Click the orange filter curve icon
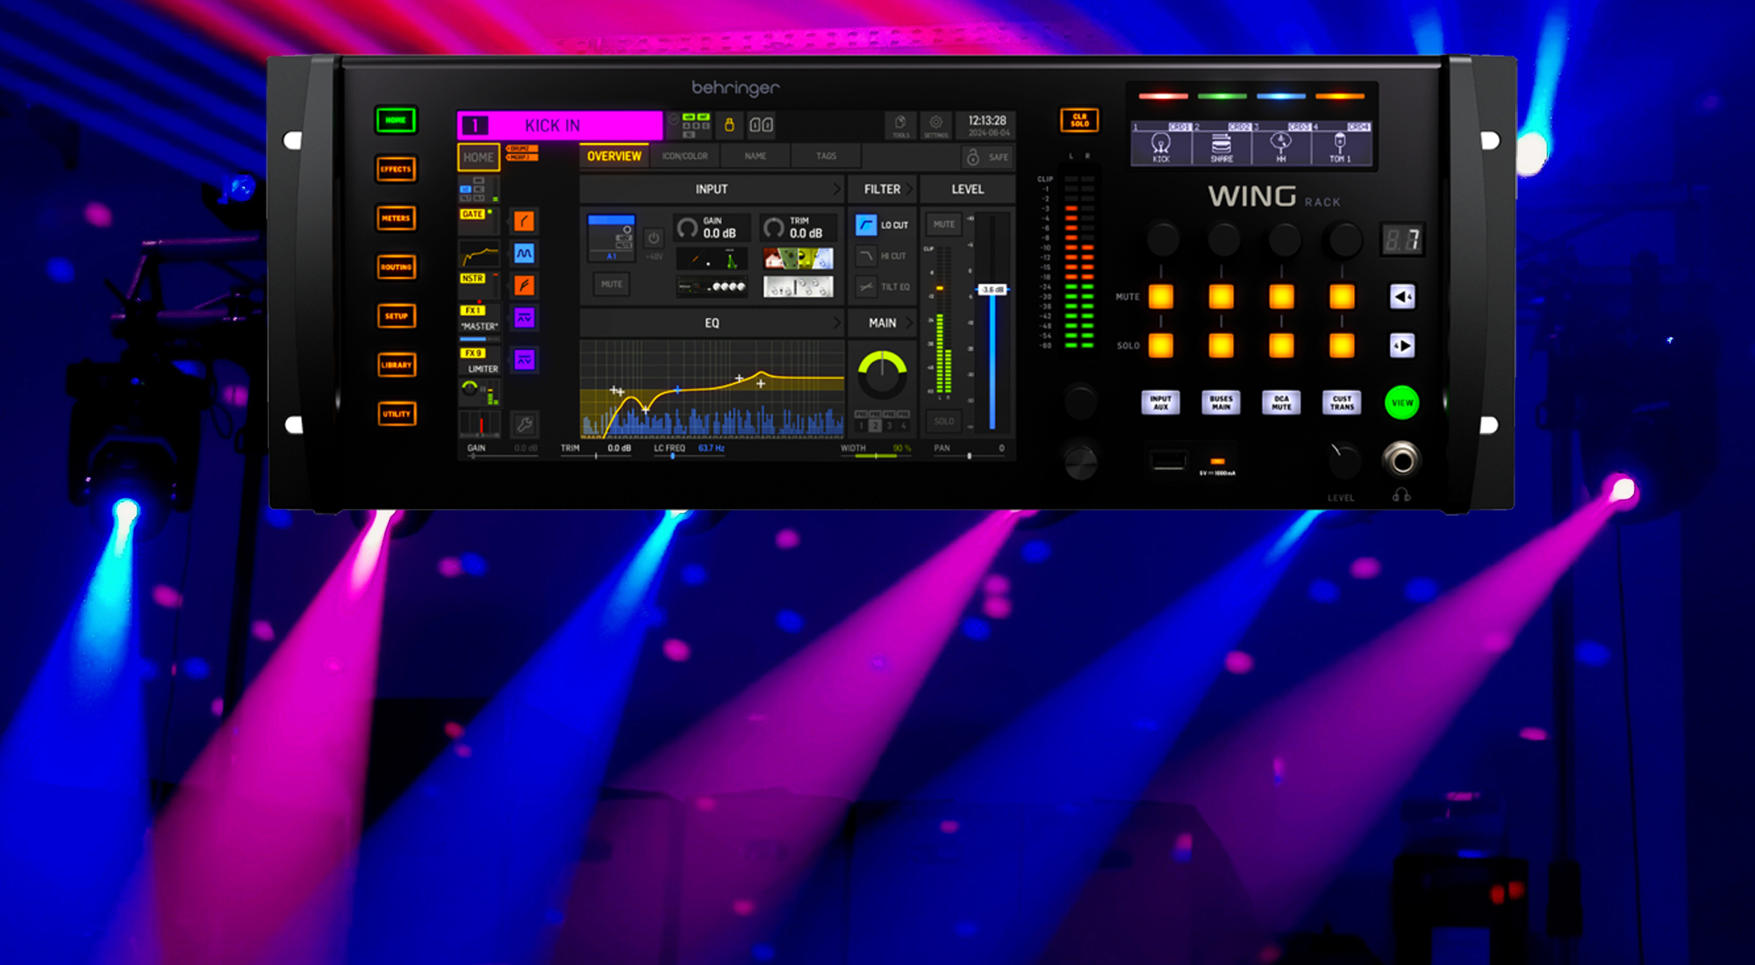The height and width of the screenshot is (965, 1755). [x=524, y=222]
